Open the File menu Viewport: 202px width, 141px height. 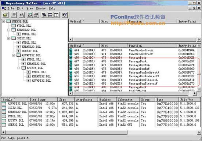[11, 8]
